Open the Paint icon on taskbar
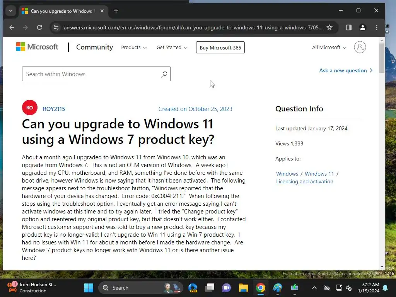Image resolution: width=396 pixels, height=297 pixels. point(278,288)
